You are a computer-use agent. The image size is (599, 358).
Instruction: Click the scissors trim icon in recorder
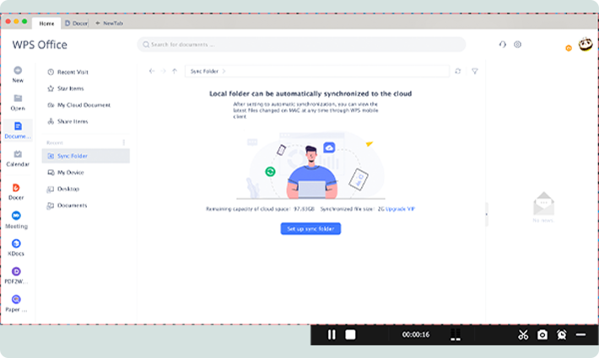tap(523, 334)
